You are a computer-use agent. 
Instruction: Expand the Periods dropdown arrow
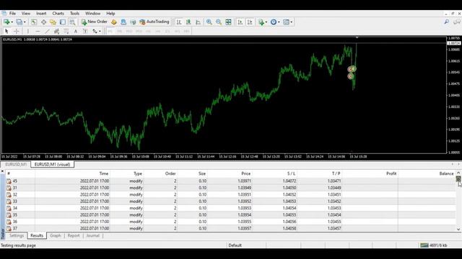click(279, 22)
